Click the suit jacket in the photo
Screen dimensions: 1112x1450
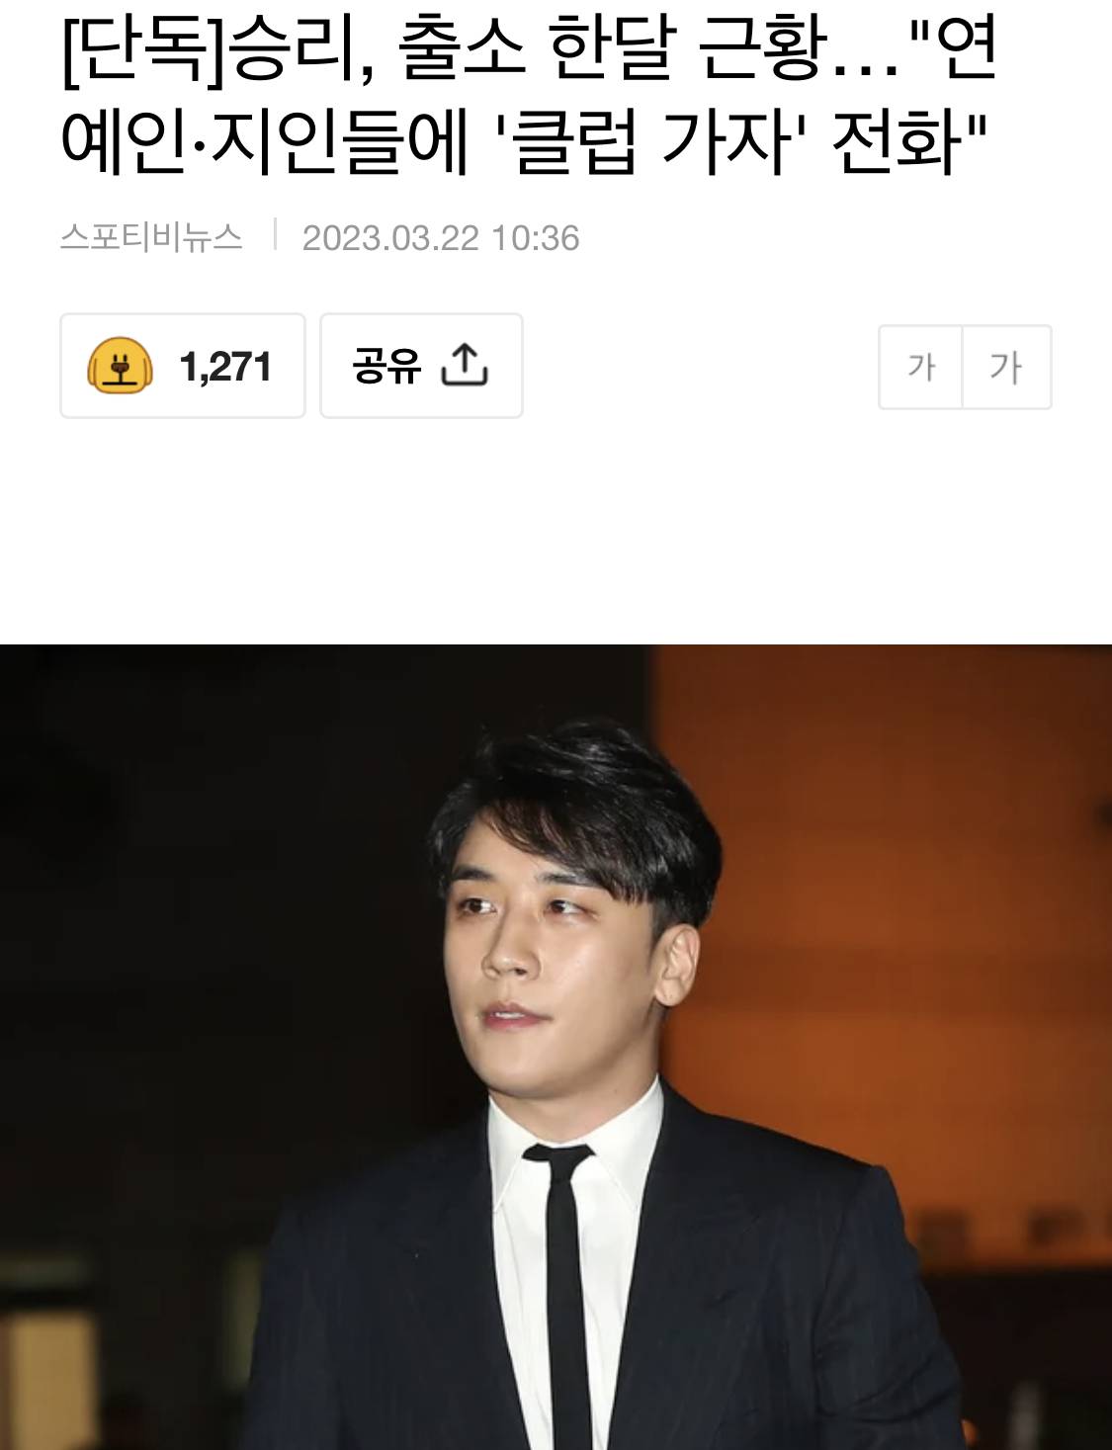[x=791, y=1305]
